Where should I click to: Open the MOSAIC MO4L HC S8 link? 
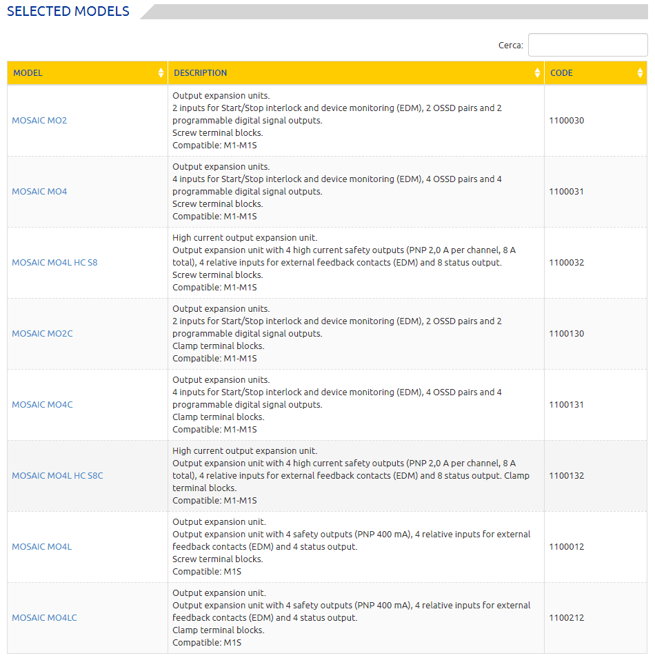54,263
